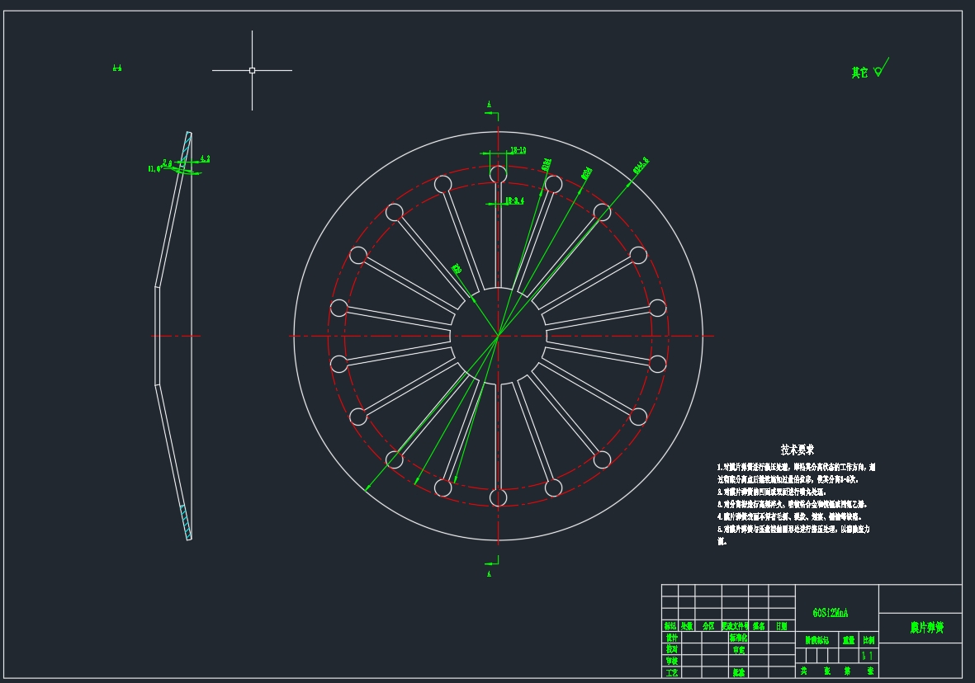Select the 4.2 dimension on section view
The width and height of the screenshot is (975, 683).
point(205,159)
